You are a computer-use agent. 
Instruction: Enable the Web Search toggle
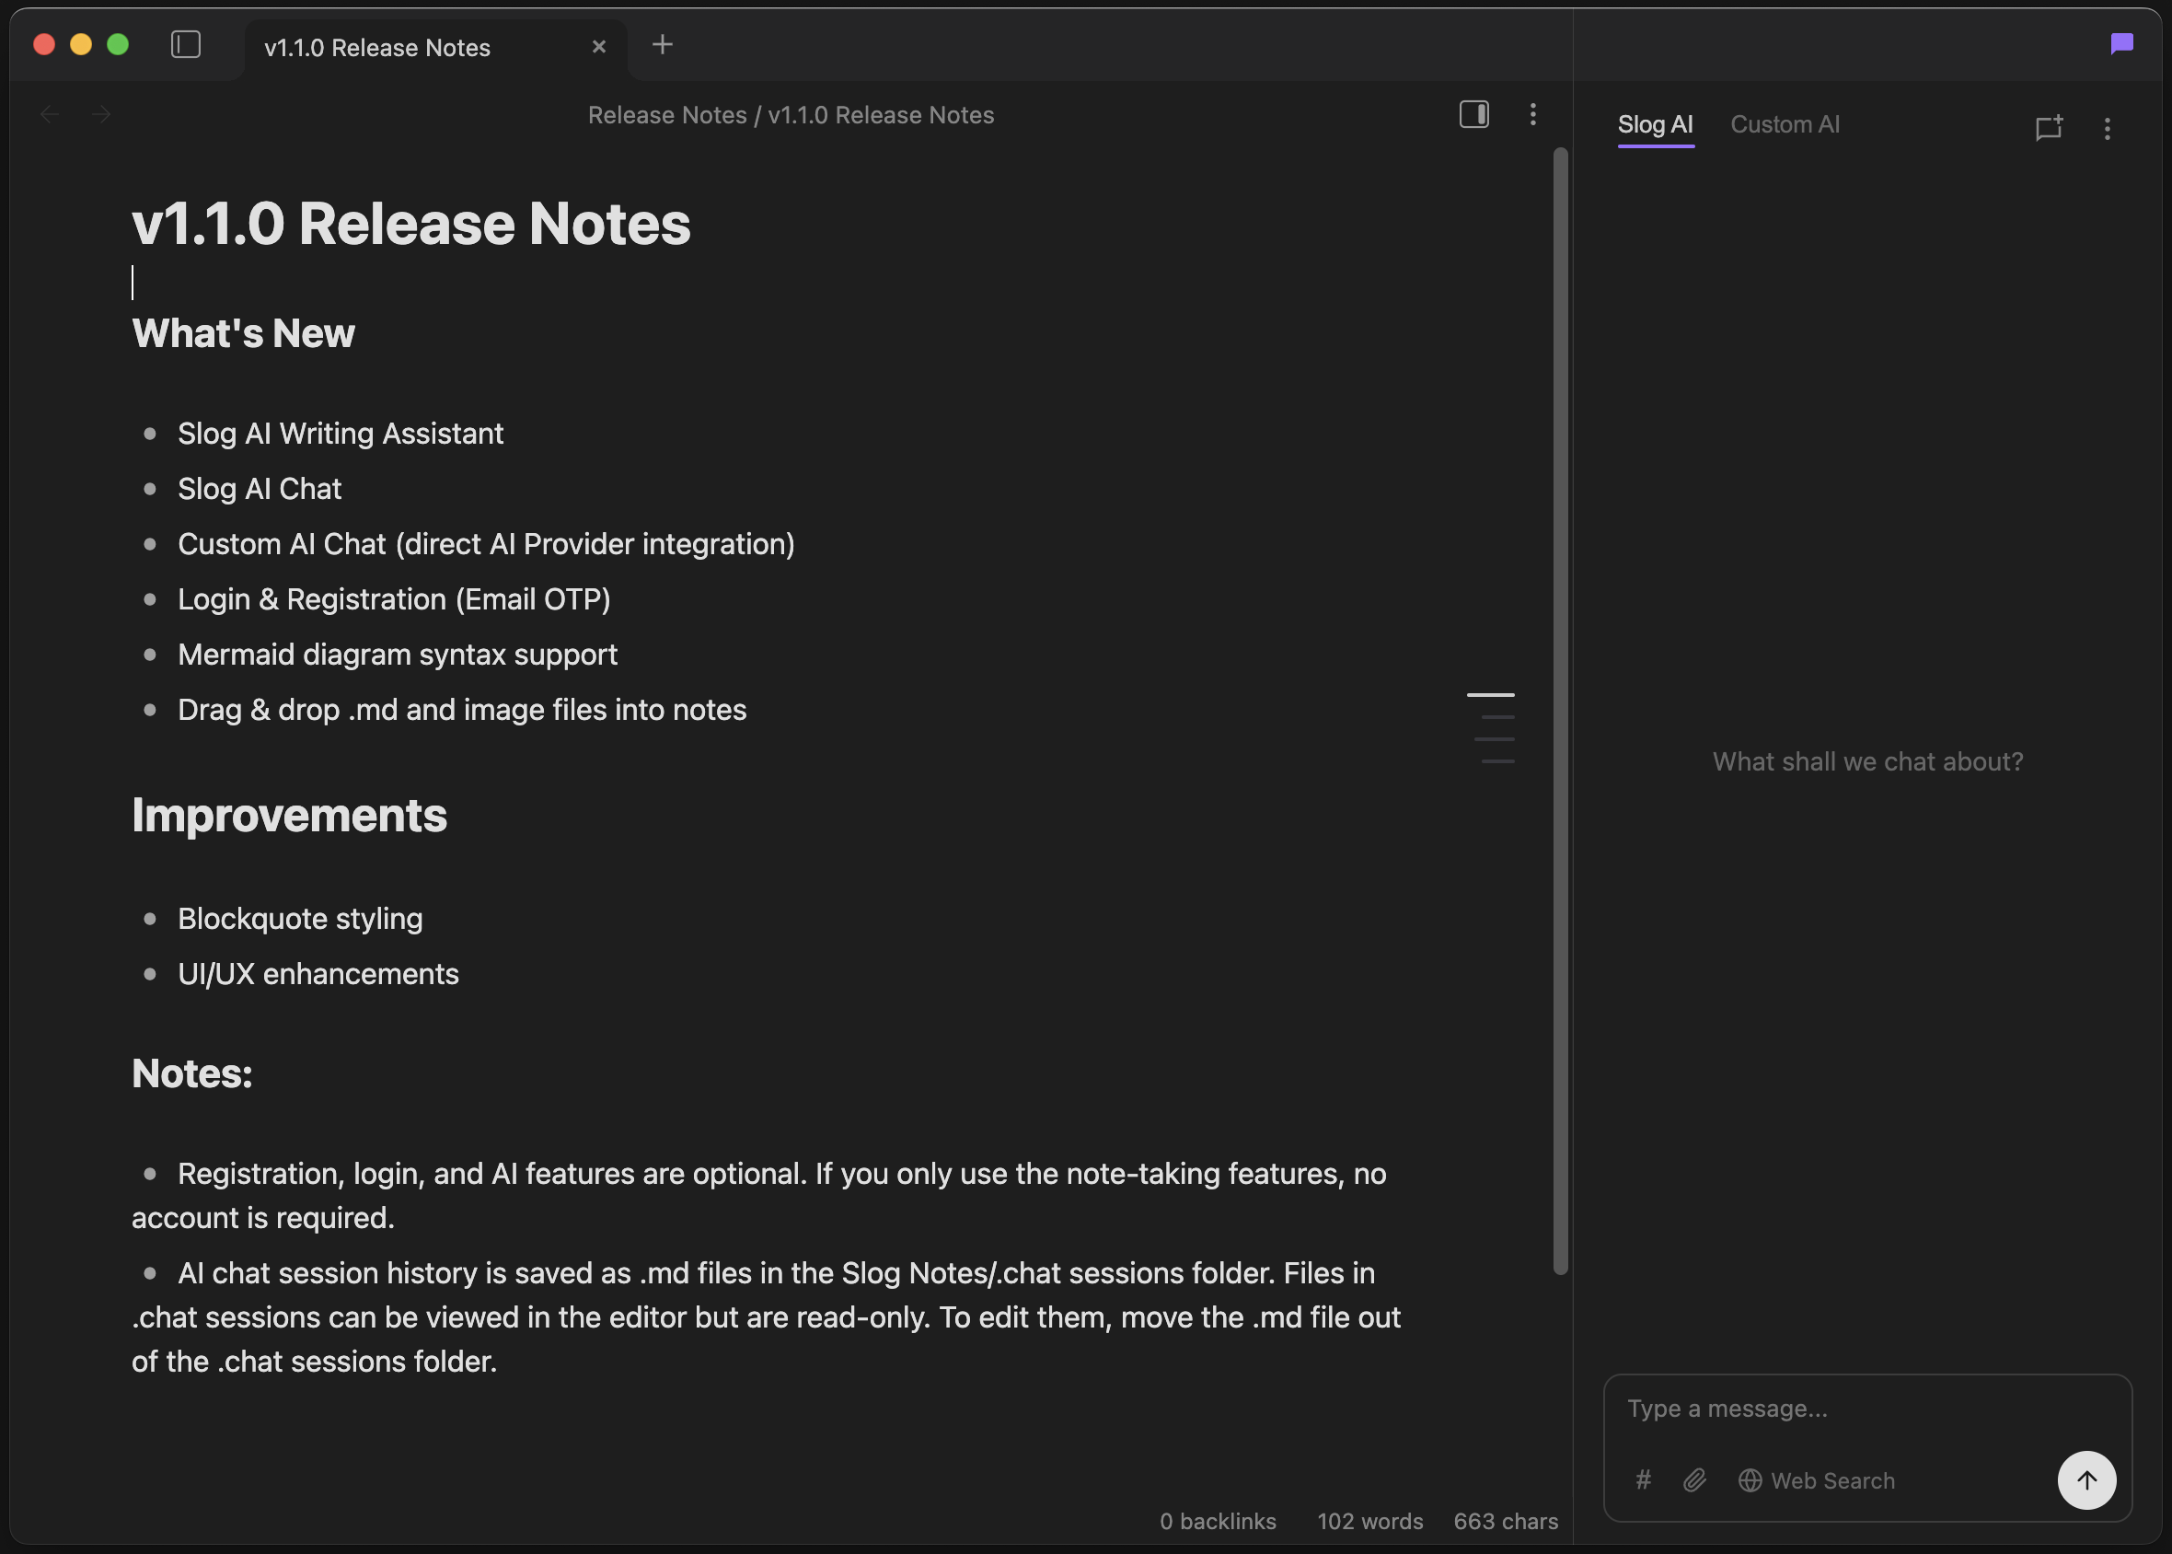1817,1480
